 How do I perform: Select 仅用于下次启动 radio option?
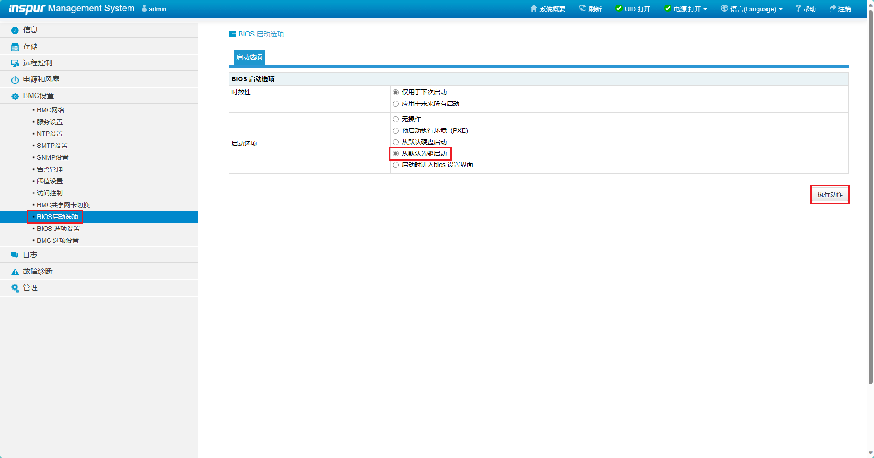pos(396,93)
